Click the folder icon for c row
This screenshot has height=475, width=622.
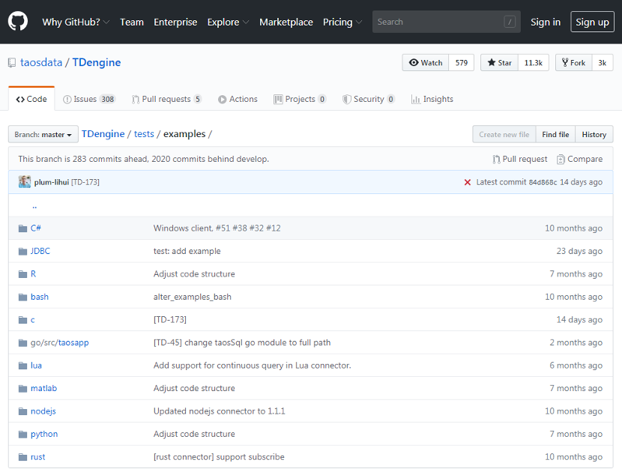(22, 320)
